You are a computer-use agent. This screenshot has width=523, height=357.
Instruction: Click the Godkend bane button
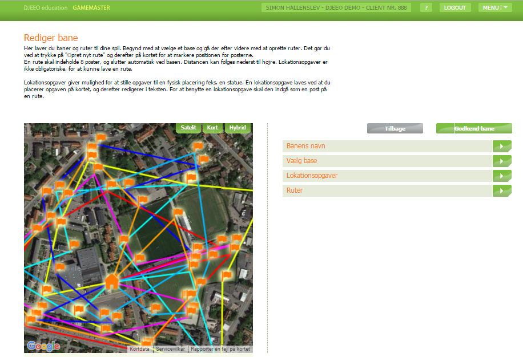(x=474, y=128)
